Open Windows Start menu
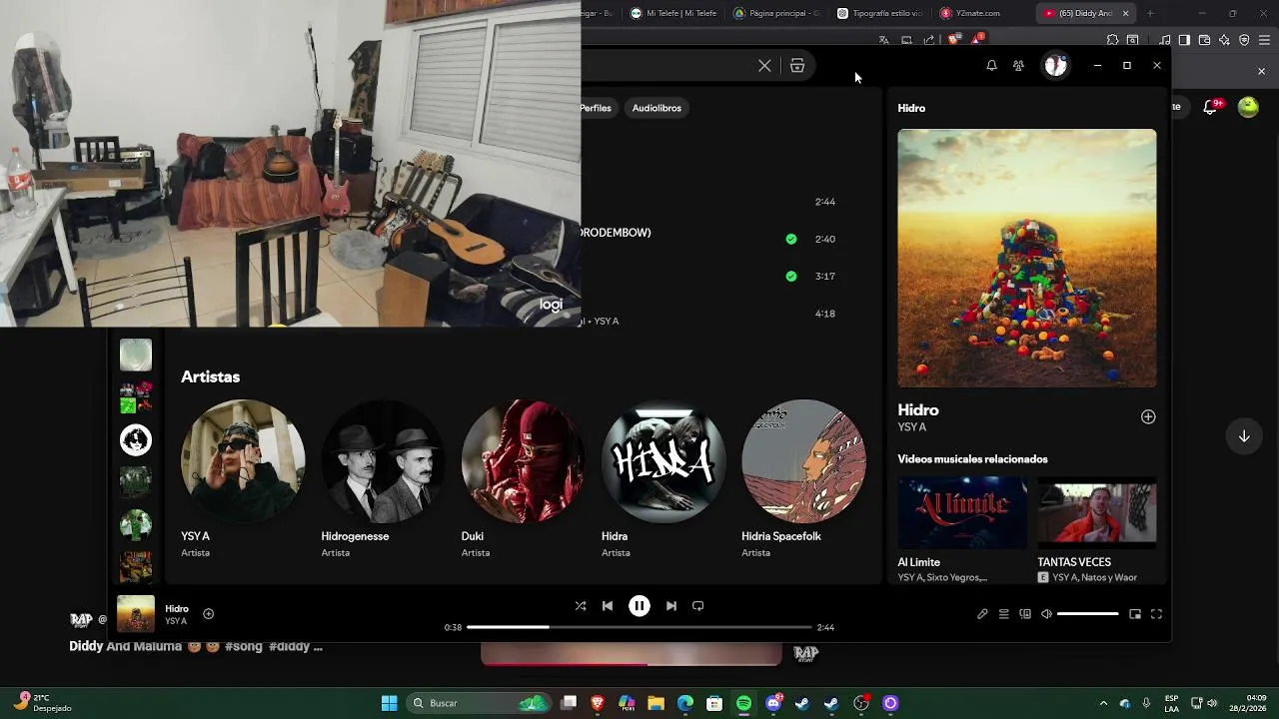The width and height of the screenshot is (1279, 719). [389, 703]
